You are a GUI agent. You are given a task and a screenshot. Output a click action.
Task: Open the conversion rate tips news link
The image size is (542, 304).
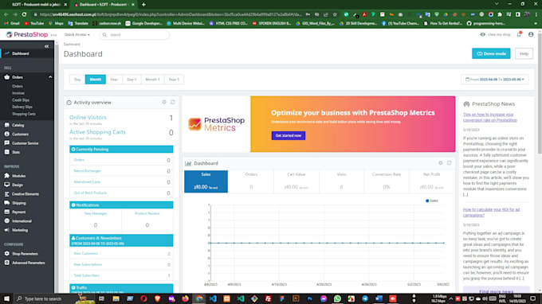pos(490,117)
